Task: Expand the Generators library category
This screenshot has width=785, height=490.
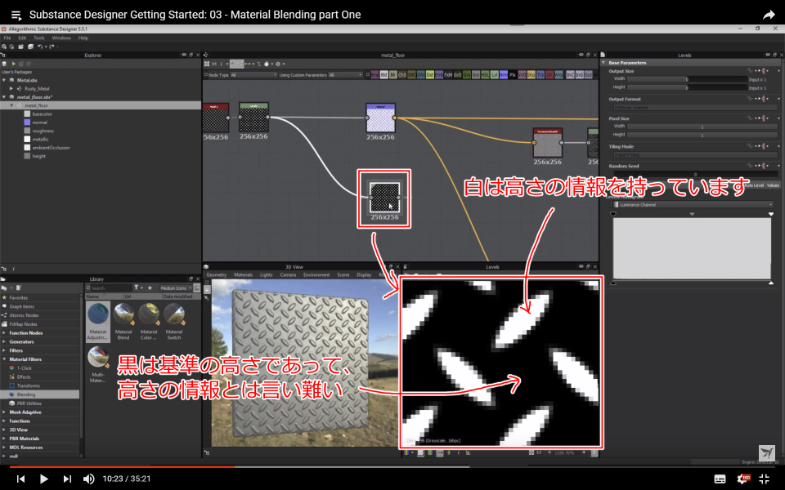Action: (x=5, y=342)
